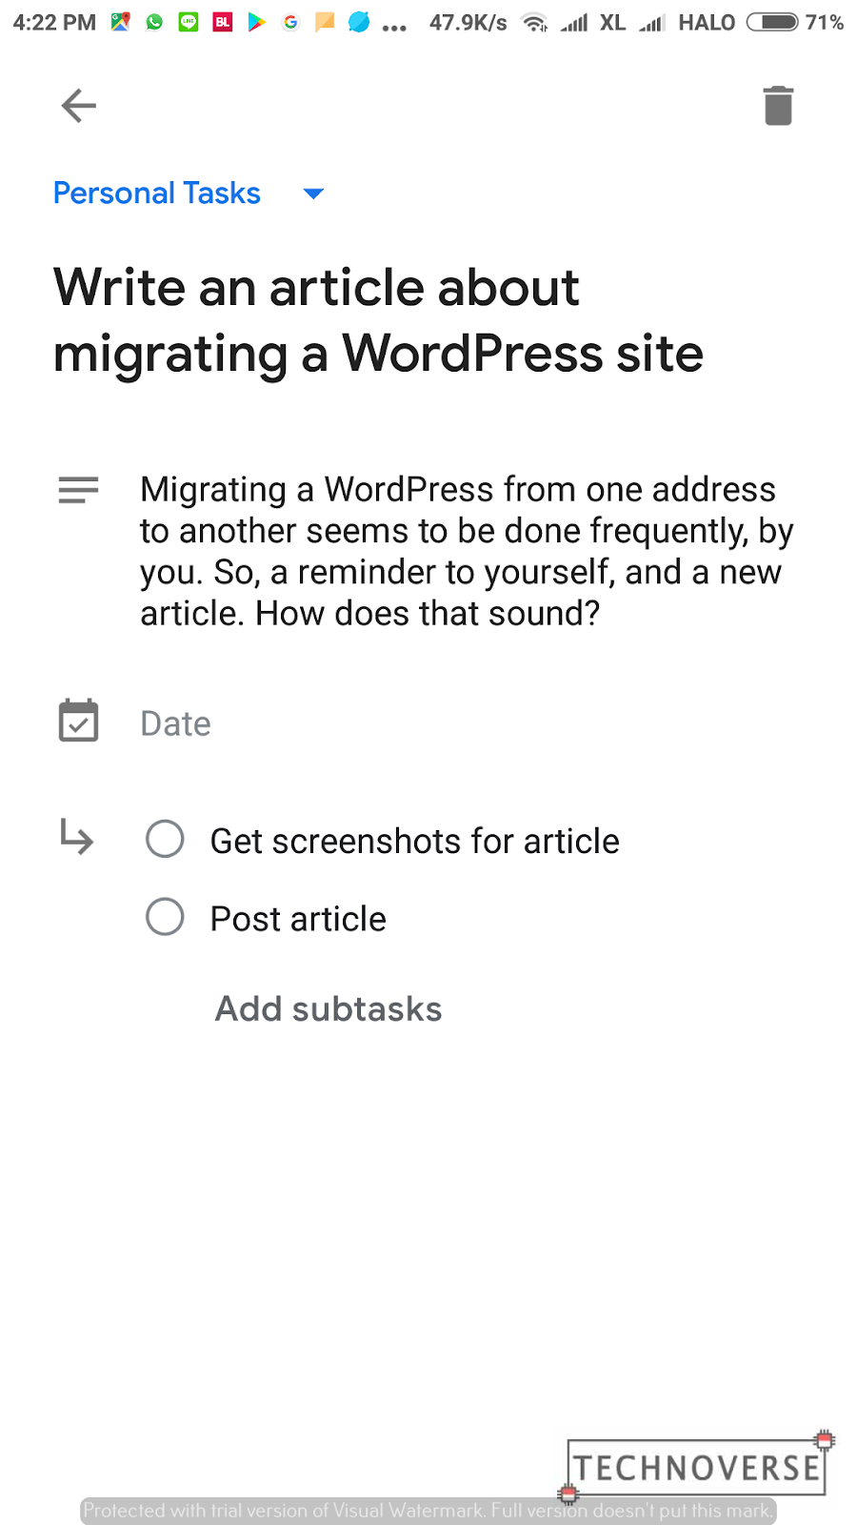Screen dimensions: 857x1525
Task: Tap the Play Store notification icon
Action: click(256, 22)
